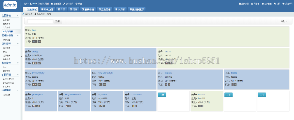This screenshot has width=294, height=120.
Task: Open the yutong888 account link
Action: (37, 94)
